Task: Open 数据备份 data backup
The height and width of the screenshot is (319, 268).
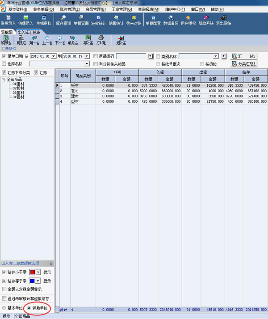Action: pyautogui.click(x=171, y=20)
